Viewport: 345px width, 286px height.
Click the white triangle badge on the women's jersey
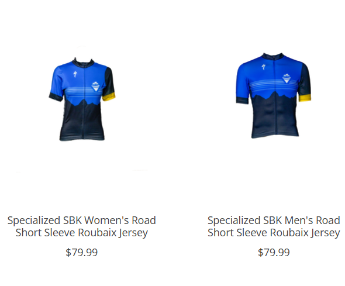(96, 87)
